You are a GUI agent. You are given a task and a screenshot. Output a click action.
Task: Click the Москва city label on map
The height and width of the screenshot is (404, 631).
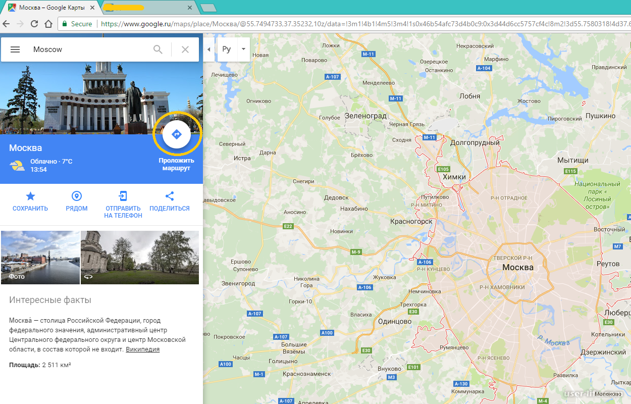pyautogui.click(x=518, y=267)
